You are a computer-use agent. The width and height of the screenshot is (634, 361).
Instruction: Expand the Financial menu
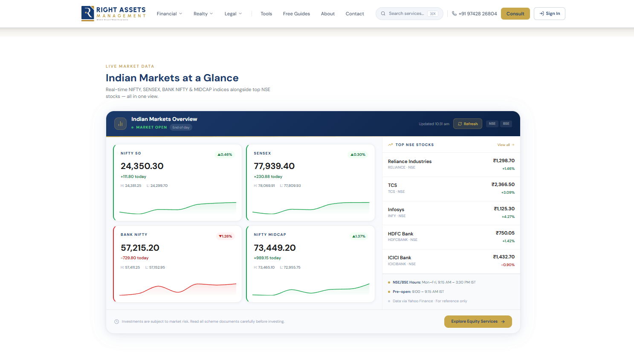pyautogui.click(x=169, y=14)
